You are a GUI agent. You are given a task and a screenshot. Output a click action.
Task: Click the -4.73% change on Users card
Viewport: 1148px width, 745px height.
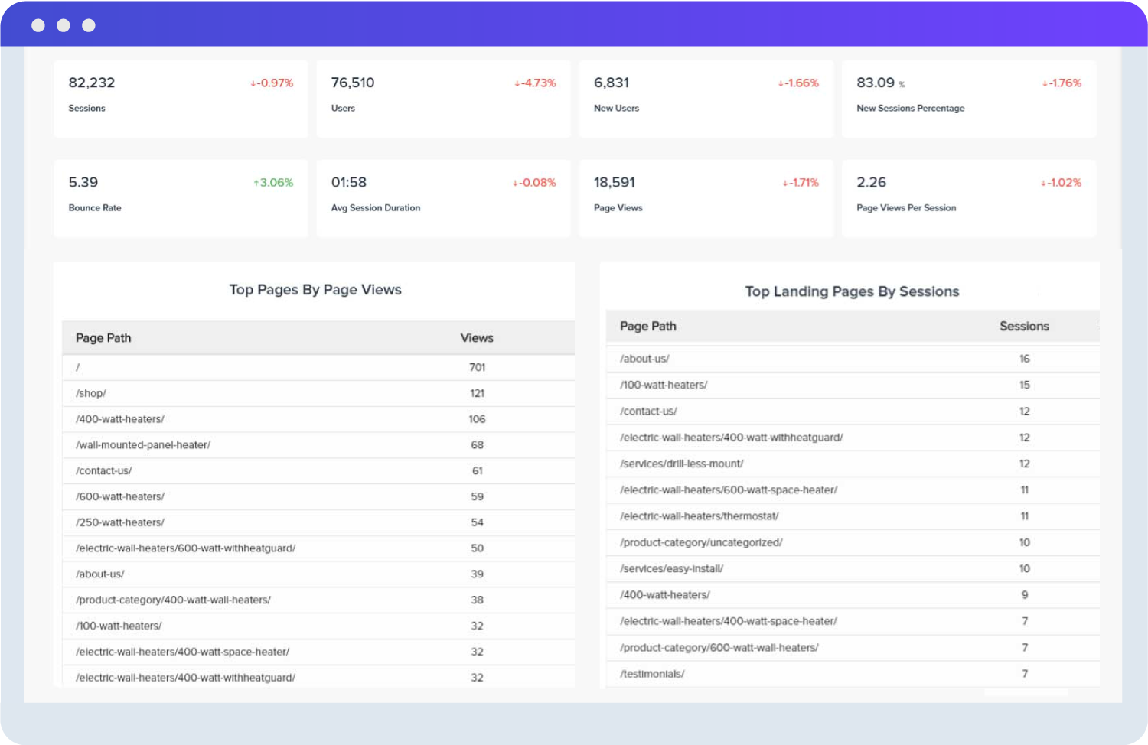tap(536, 83)
